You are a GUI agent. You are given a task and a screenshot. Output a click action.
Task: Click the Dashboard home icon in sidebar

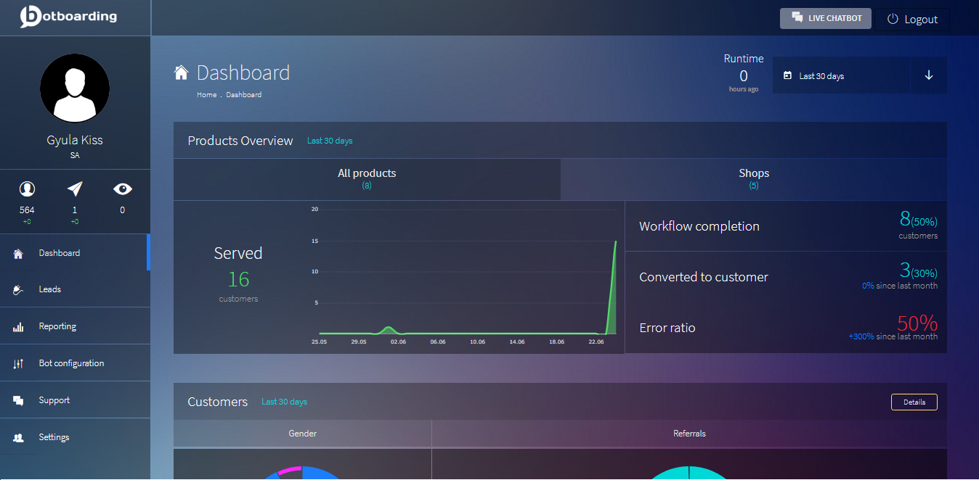(x=18, y=254)
